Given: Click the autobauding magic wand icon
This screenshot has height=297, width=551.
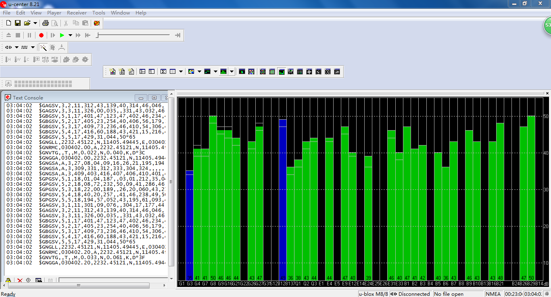Looking at the screenshot, I should click(43, 48).
